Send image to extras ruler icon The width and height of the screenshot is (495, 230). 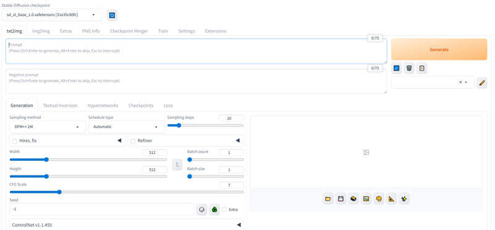point(392,198)
